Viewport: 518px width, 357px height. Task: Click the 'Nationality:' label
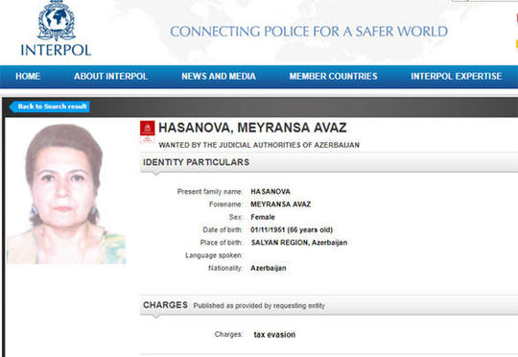pos(225,268)
